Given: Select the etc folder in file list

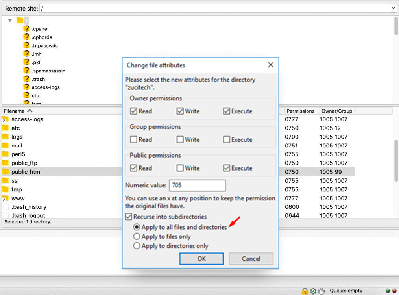Looking at the screenshot, I should pos(15,128).
